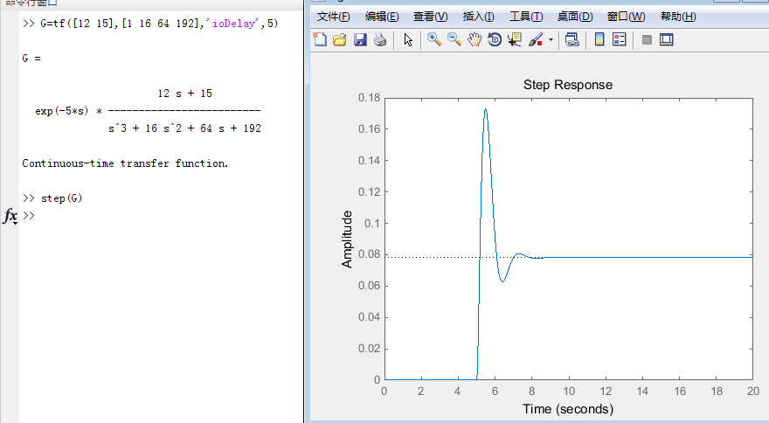Viewport: 769px width, 423px height.
Task: Click the 'G =' output text
Action: (x=31, y=59)
